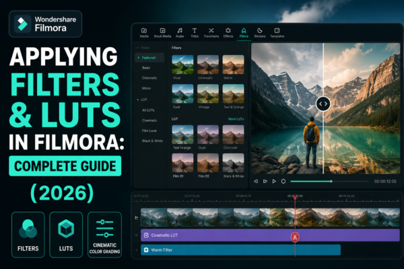Click the red scissors split button on playhead
The height and width of the screenshot is (269, 404).
[295, 237]
